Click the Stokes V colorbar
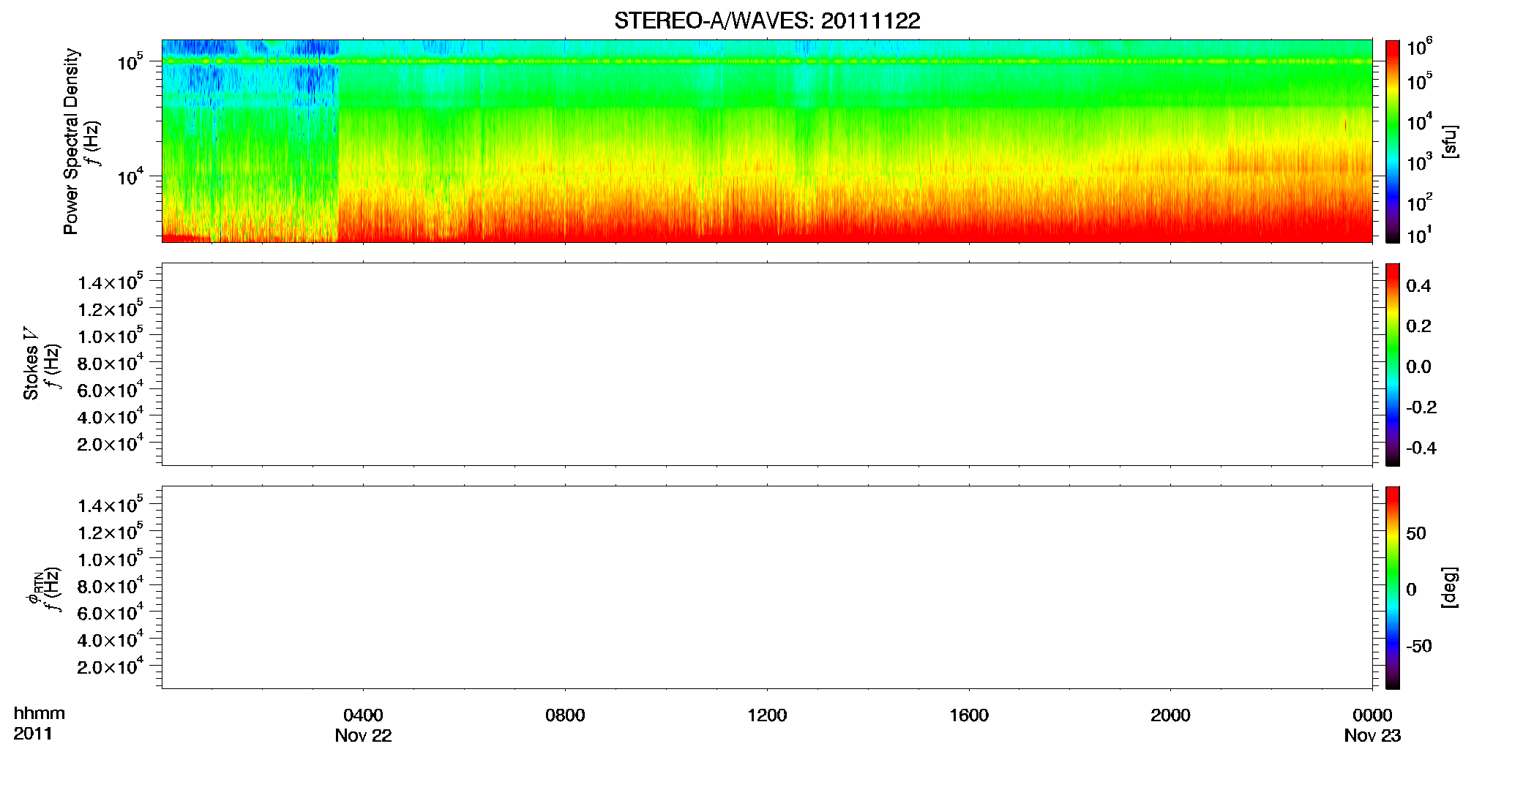This screenshot has height=790, width=1534. [x=1393, y=364]
